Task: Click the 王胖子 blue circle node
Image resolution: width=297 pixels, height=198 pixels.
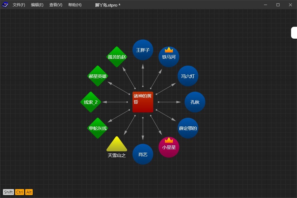Action: 143,50
